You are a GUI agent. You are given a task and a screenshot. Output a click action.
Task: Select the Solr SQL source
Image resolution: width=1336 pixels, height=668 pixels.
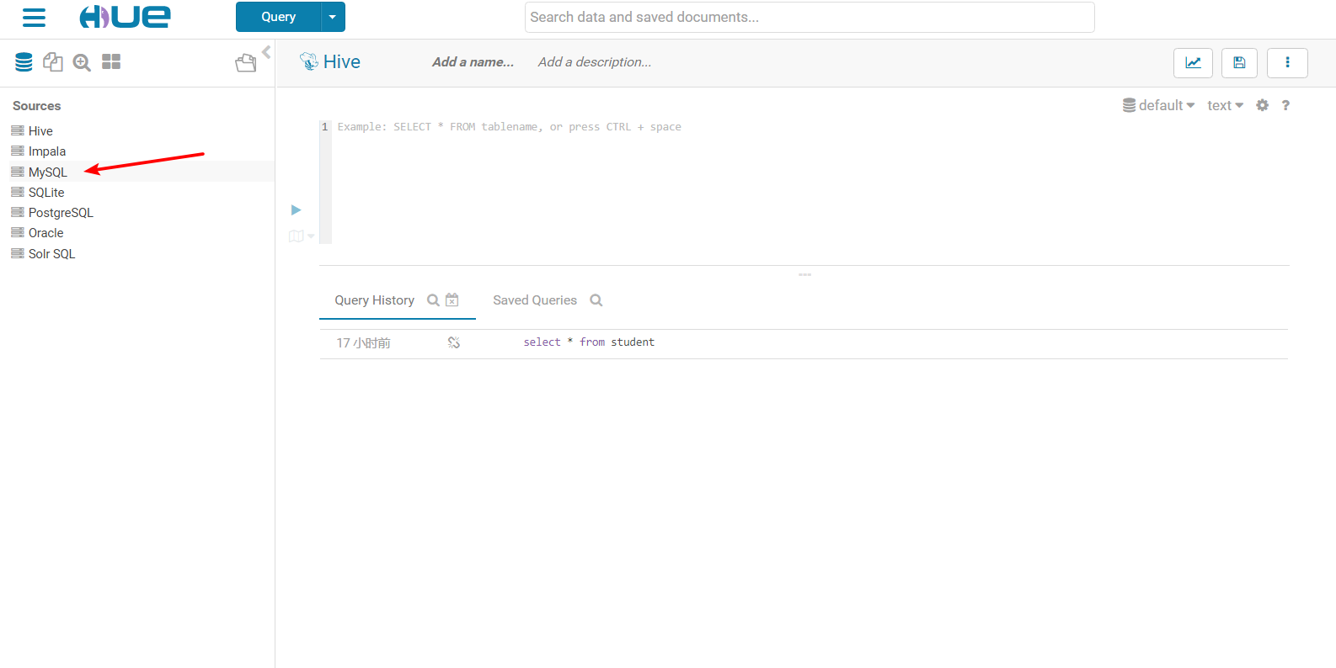pyautogui.click(x=51, y=254)
